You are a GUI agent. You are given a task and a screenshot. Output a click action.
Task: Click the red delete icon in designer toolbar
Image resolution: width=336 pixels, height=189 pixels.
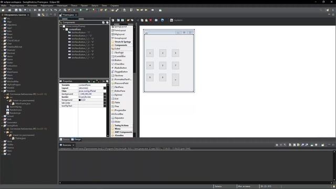(151, 20)
